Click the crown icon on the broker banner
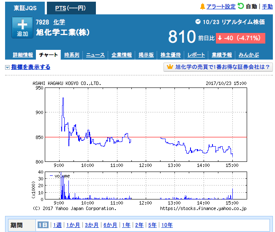The height and width of the screenshot is (232, 275). click(170, 67)
